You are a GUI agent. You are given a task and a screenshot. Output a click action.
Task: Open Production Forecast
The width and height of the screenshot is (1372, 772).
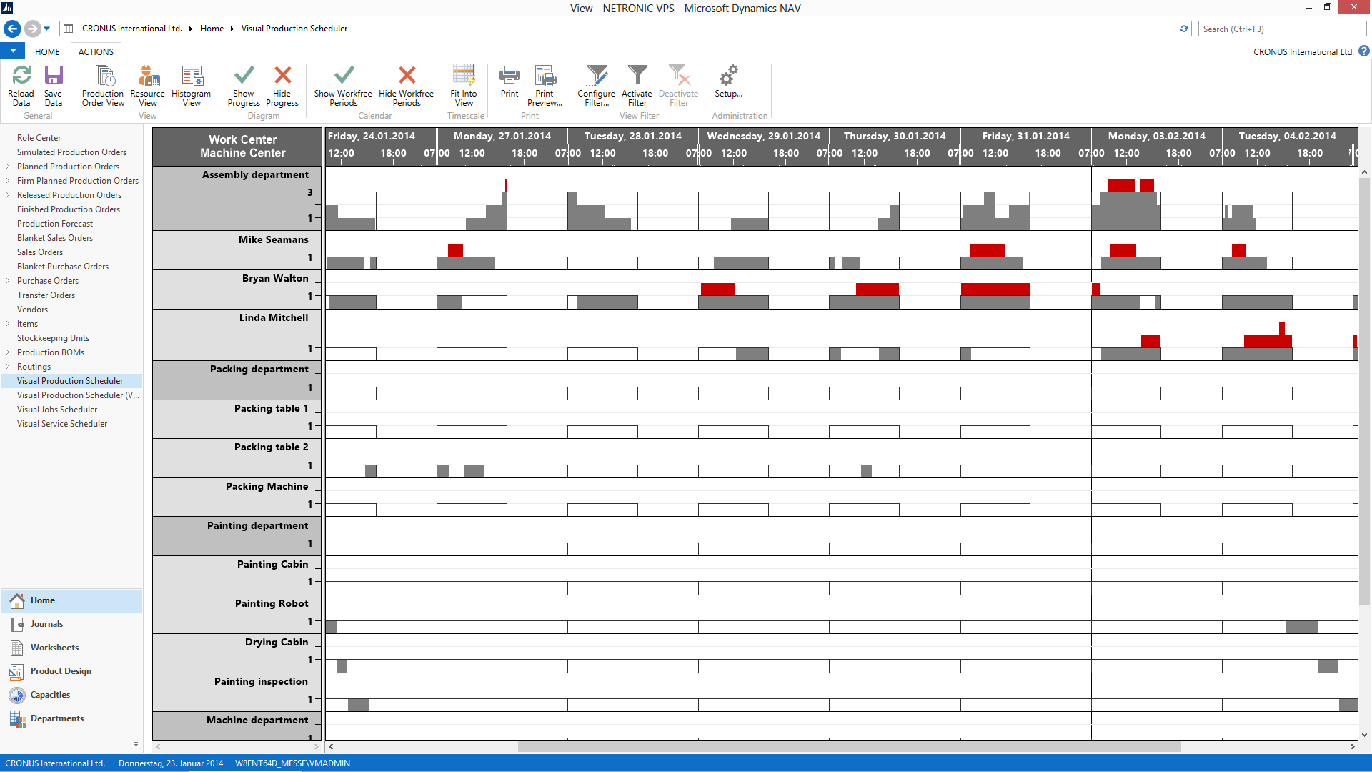point(55,224)
